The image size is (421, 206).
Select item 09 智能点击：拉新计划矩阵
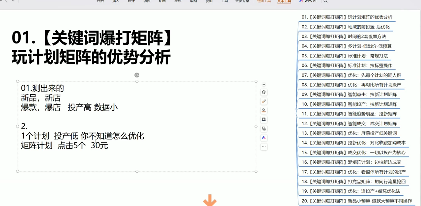349,95
